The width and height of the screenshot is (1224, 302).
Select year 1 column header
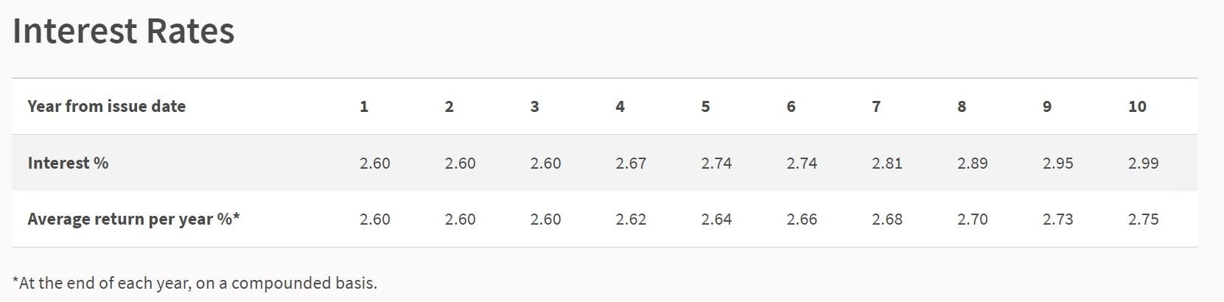pos(364,106)
